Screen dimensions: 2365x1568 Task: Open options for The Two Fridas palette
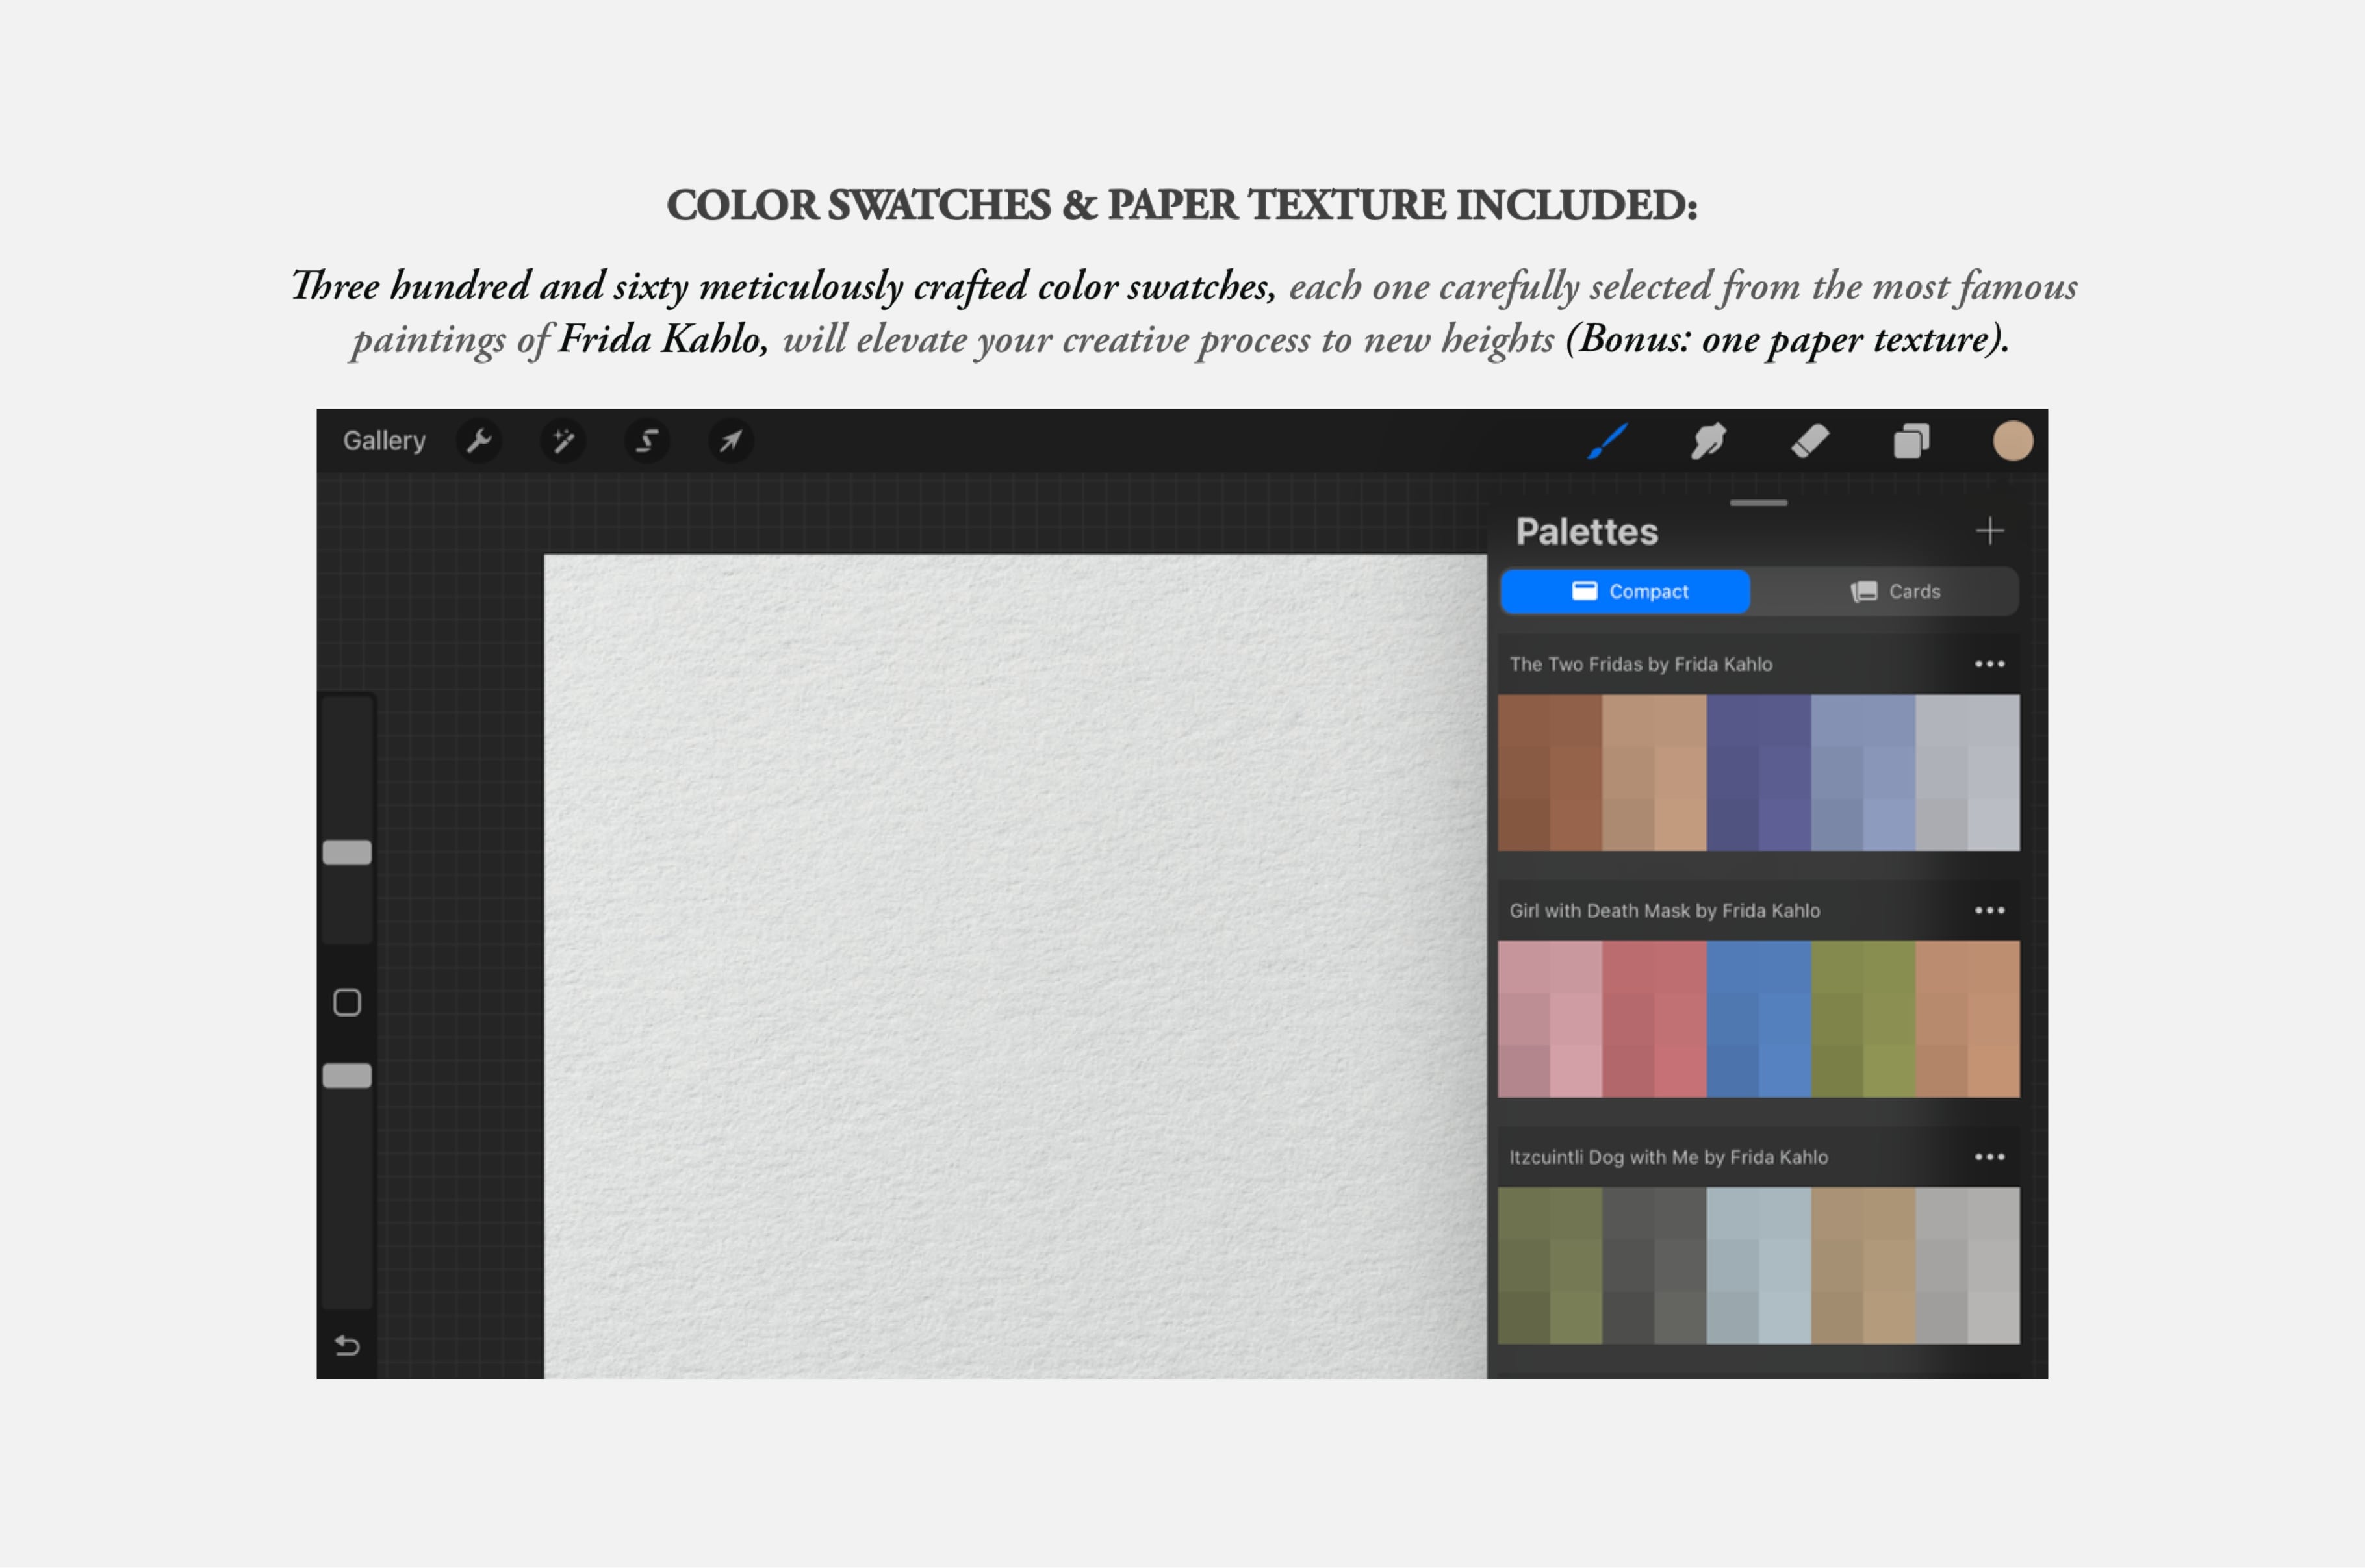coord(1989,664)
